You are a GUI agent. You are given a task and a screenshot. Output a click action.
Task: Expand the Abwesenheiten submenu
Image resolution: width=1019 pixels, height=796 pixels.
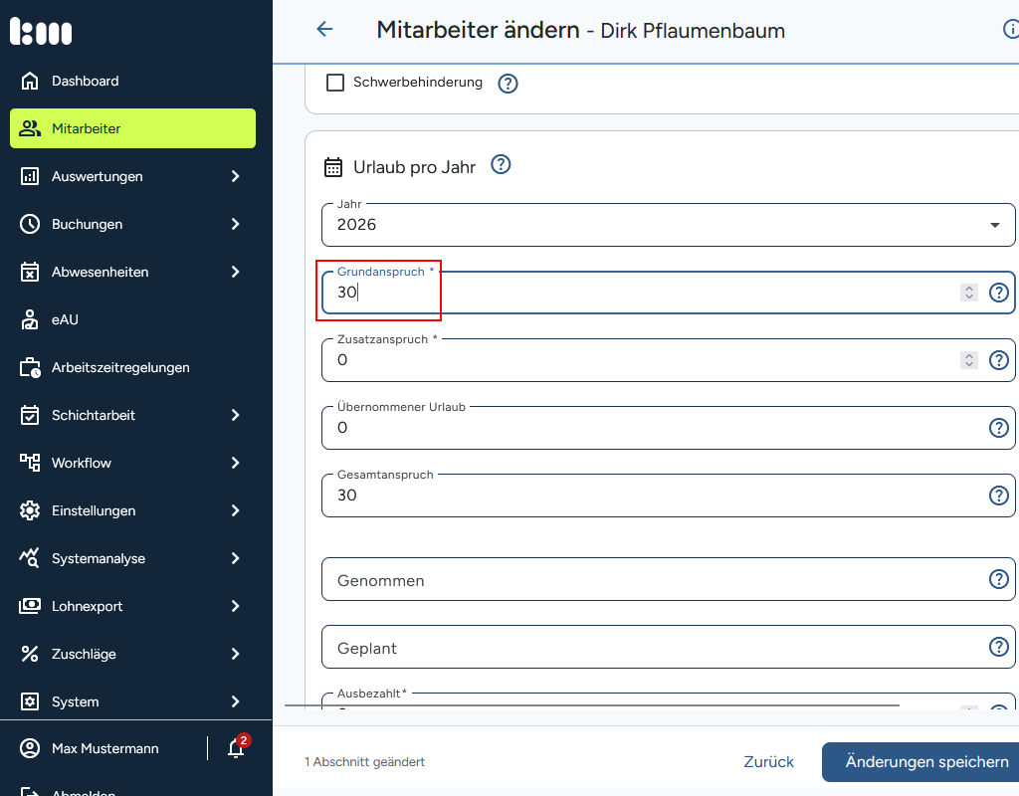(235, 273)
